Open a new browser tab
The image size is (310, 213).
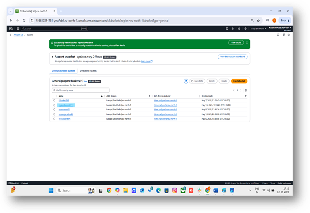[61, 11]
